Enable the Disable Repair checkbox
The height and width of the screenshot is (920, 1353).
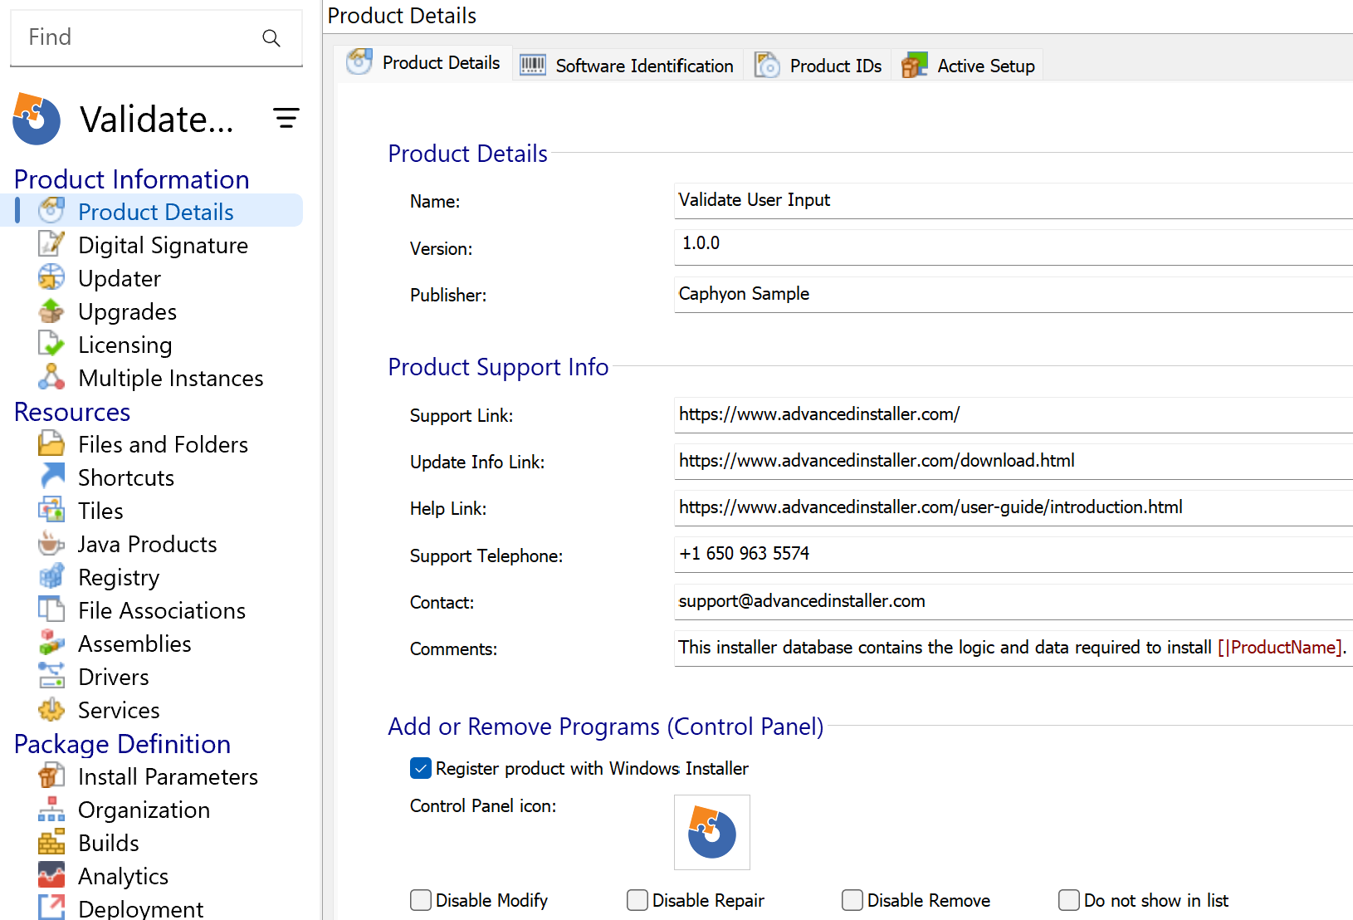click(637, 900)
